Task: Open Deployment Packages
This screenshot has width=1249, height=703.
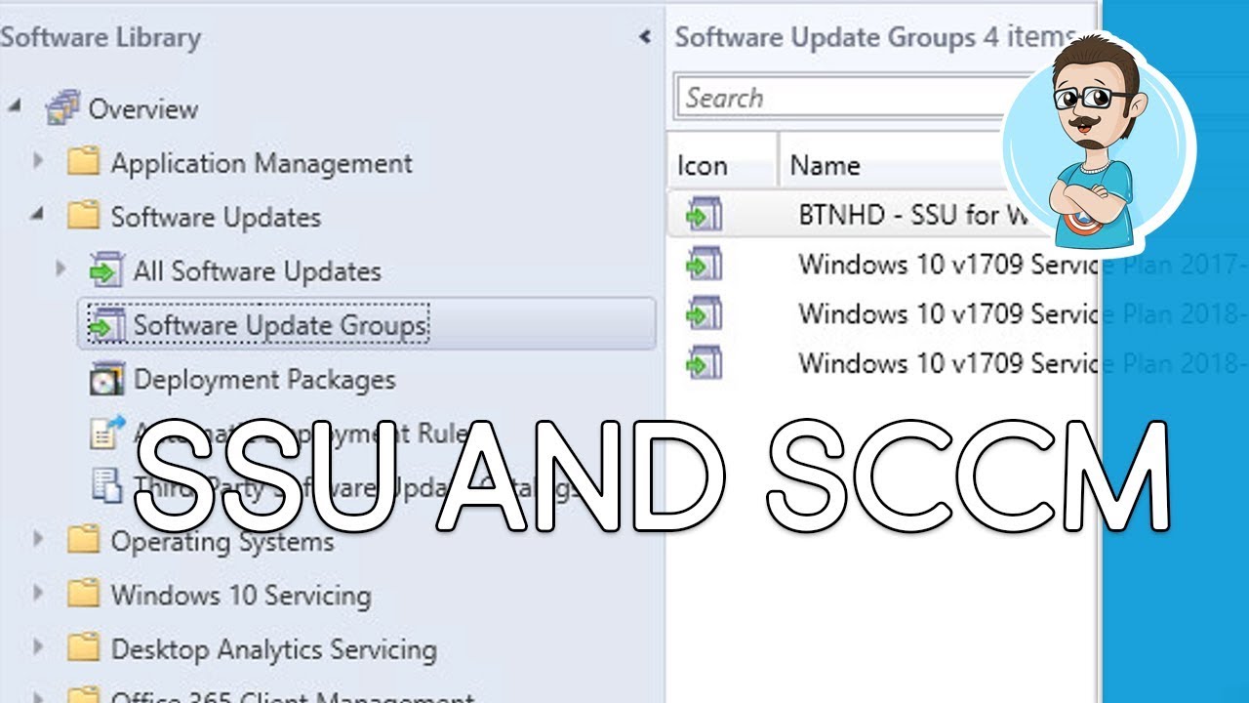Action: tap(264, 379)
